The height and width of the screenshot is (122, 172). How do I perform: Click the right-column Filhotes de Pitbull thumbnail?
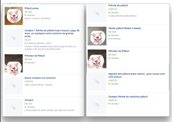(97, 59)
